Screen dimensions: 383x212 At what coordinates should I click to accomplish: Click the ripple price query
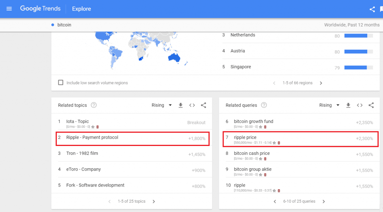(x=245, y=137)
